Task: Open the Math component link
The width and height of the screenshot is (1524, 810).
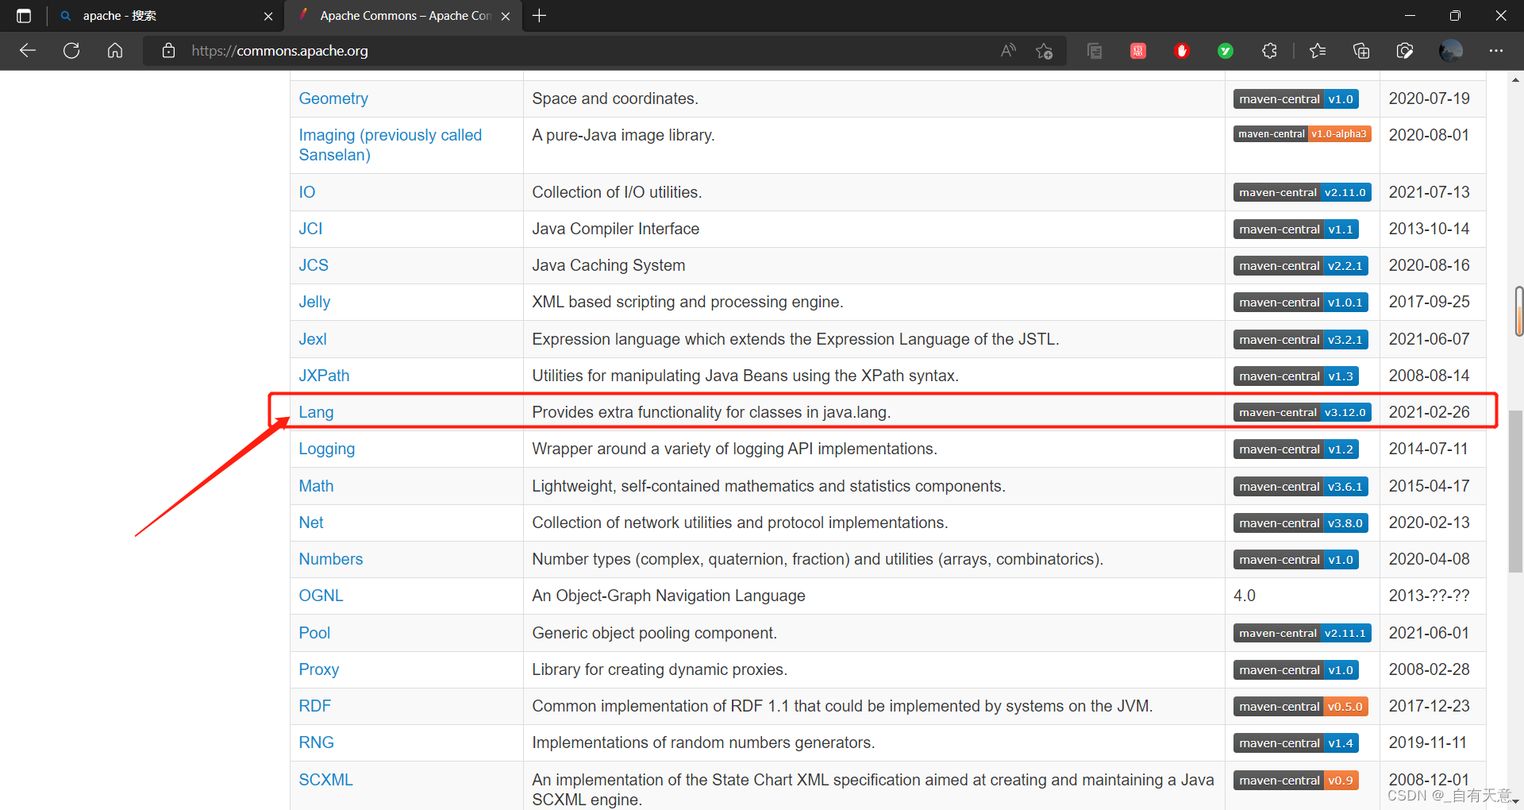Action: [316, 486]
